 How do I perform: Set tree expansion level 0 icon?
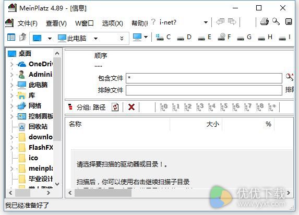pos(164,107)
